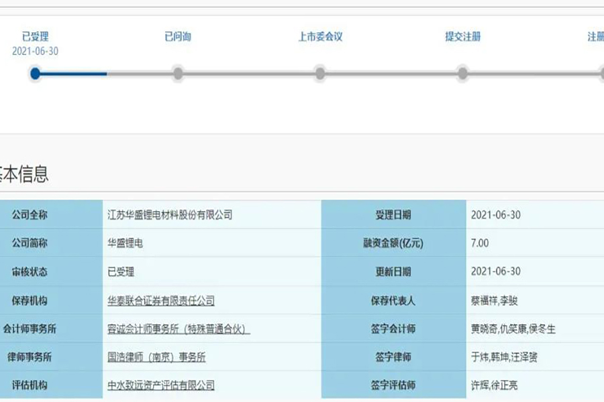Click the 提交注册 progress step dot

point(462,74)
